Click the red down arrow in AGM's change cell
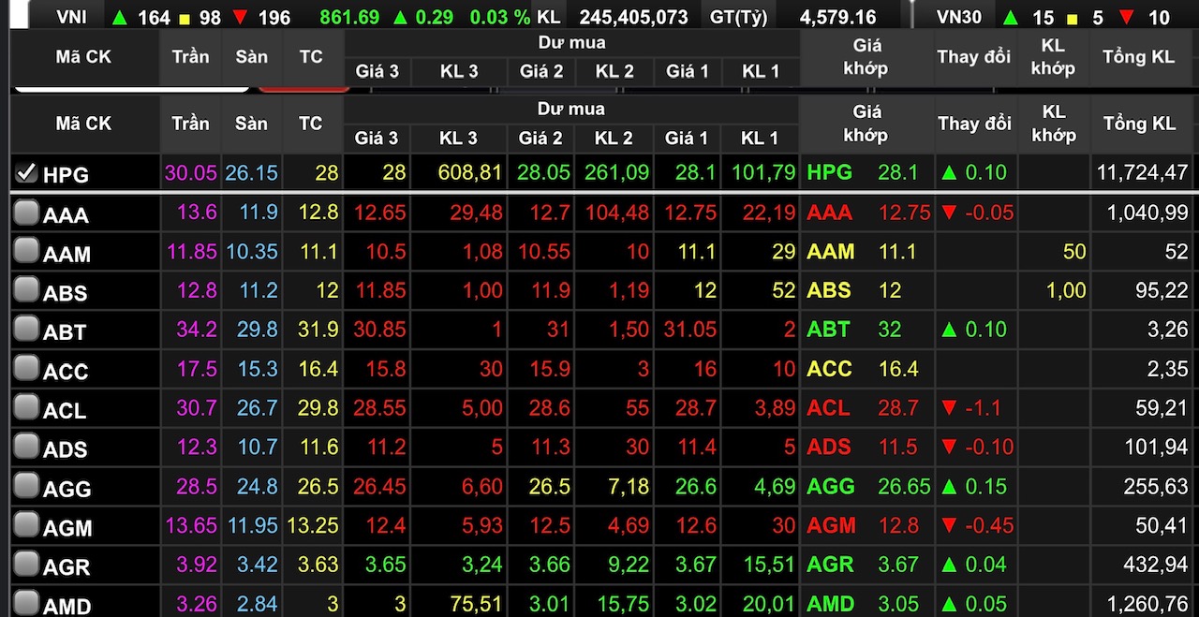The width and height of the screenshot is (1199, 617). tap(950, 525)
